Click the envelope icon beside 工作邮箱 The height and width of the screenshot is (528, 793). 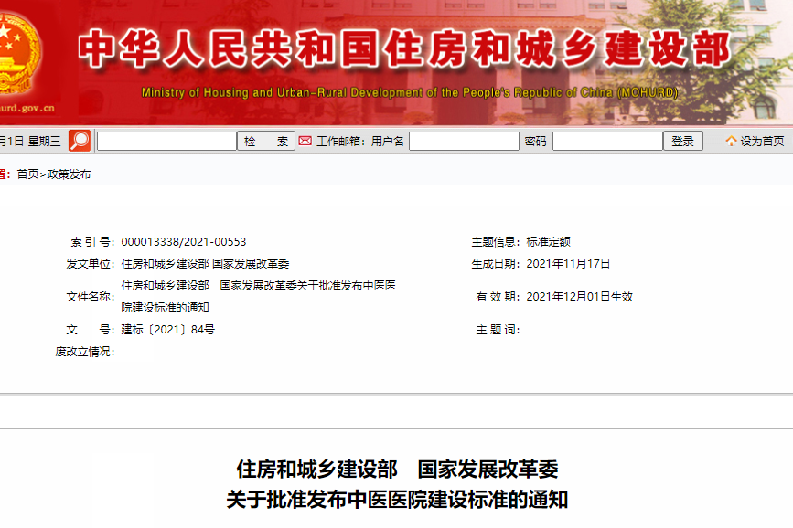click(x=303, y=141)
